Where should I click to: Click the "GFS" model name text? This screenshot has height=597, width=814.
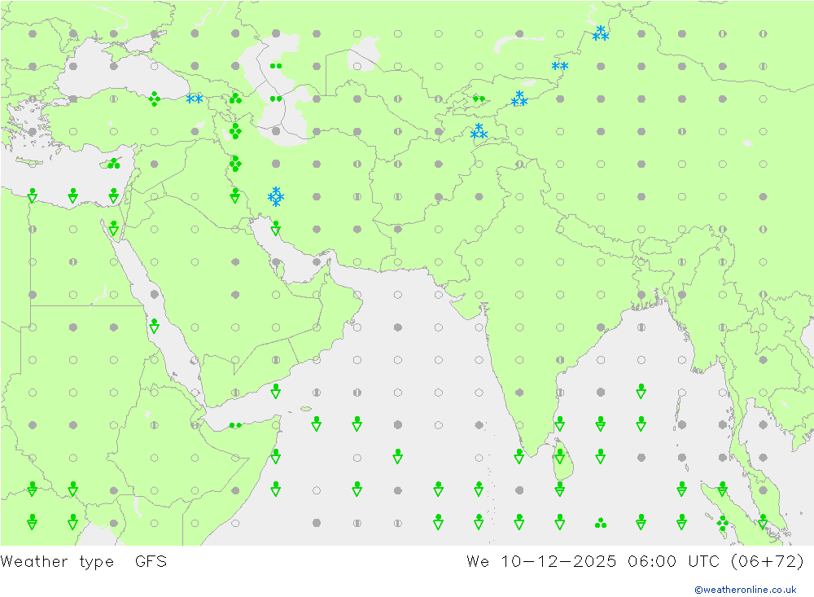(x=151, y=561)
